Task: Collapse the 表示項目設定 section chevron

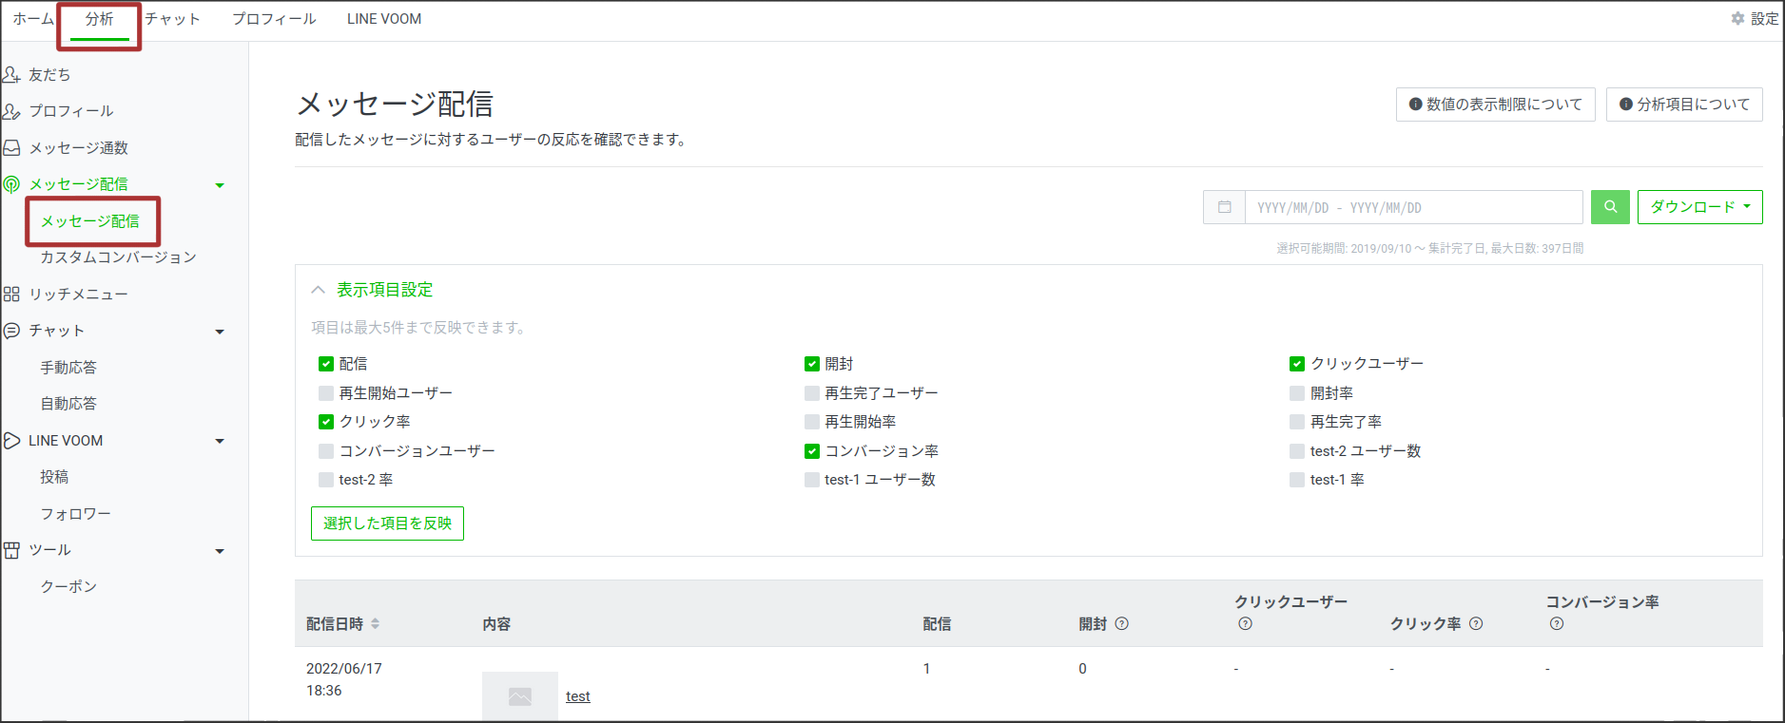Action: click(319, 290)
